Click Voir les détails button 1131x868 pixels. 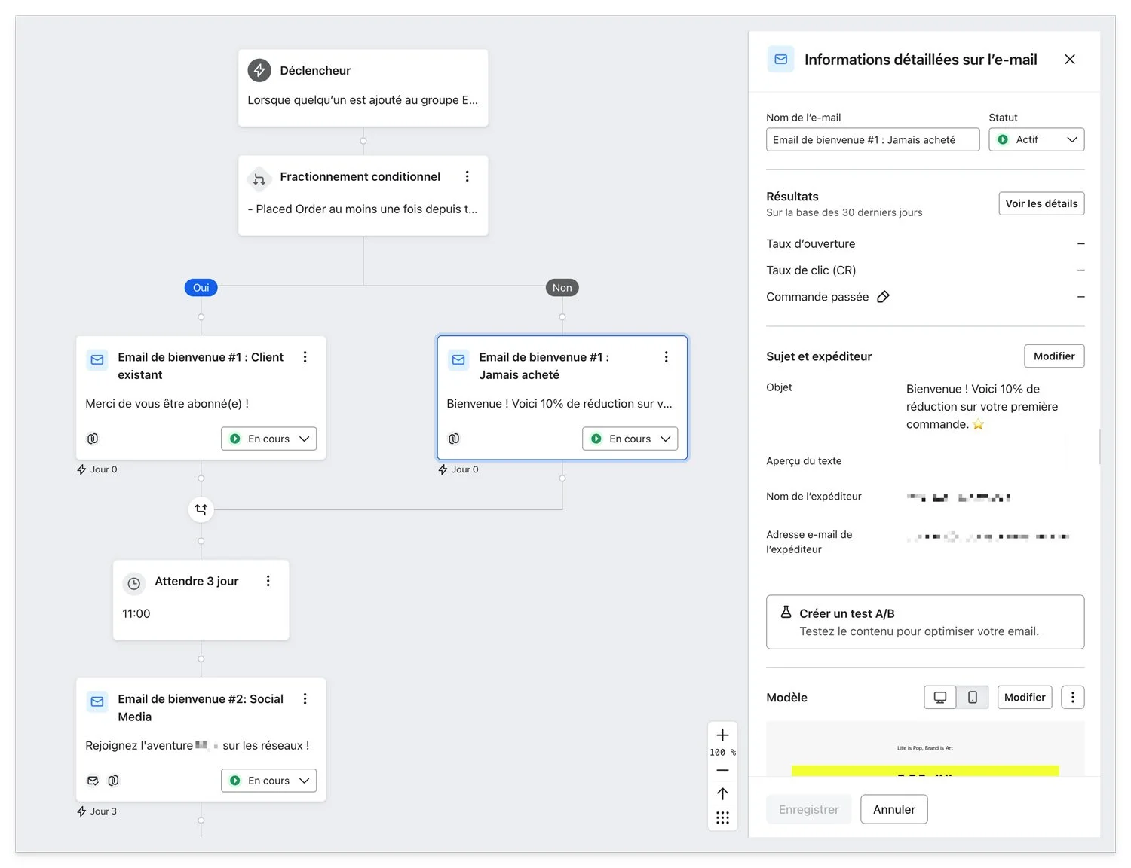1041,203
